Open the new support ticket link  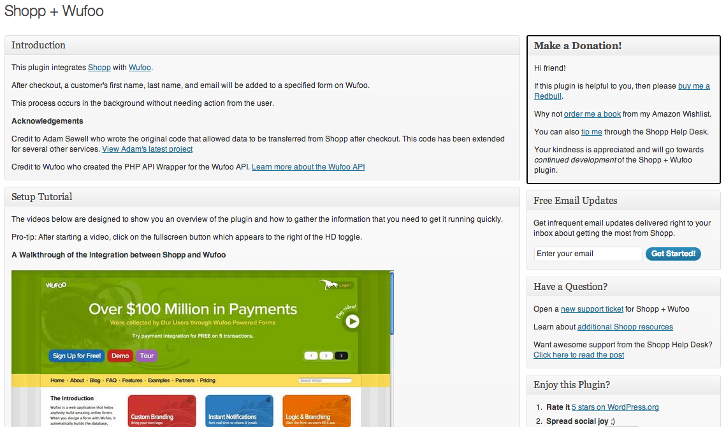(592, 309)
